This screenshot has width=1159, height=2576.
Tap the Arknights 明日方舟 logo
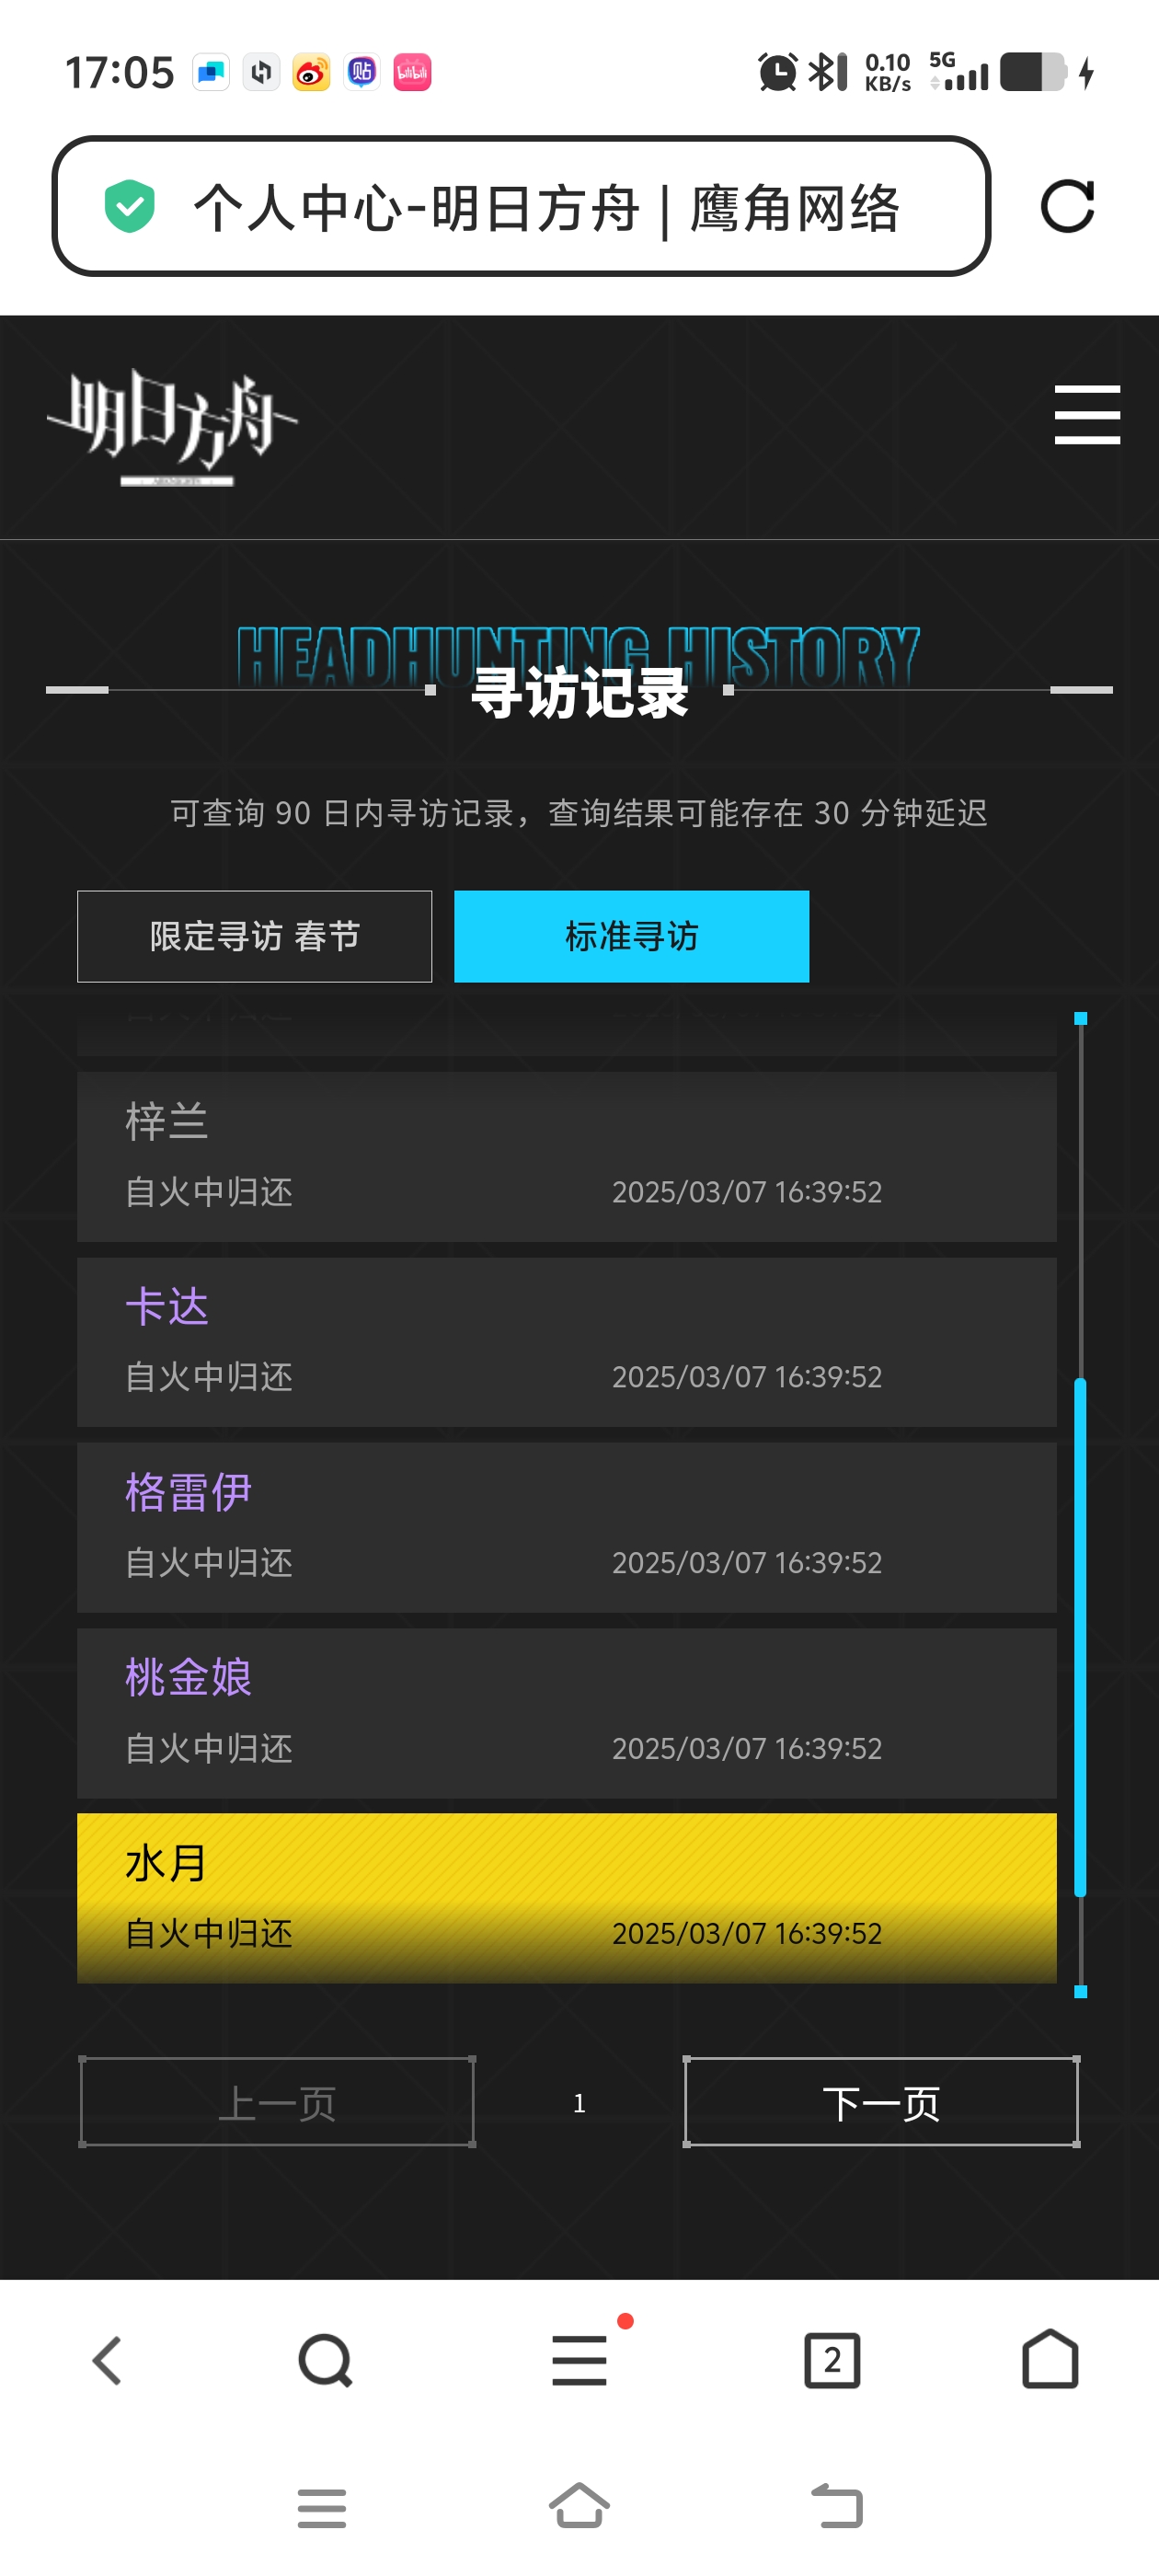coord(172,427)
